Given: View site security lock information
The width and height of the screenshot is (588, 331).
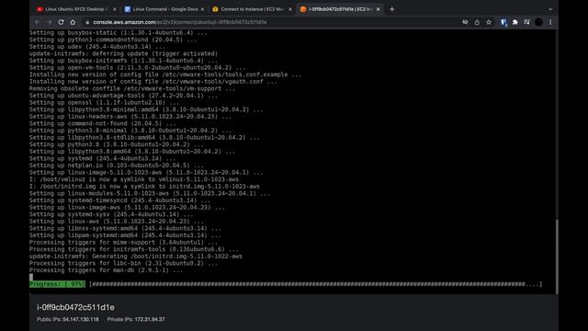Looking at the screenshot, I should coord(87,22).
